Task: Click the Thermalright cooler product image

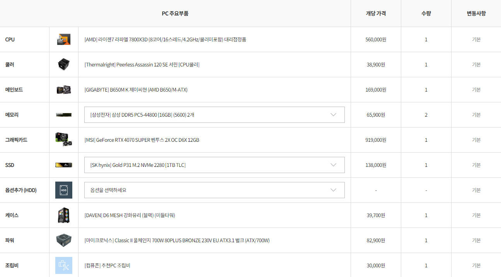Action: (64, 65)
